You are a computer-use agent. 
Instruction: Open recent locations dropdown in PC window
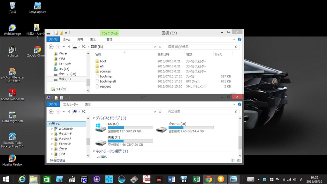tap(64, 111)
